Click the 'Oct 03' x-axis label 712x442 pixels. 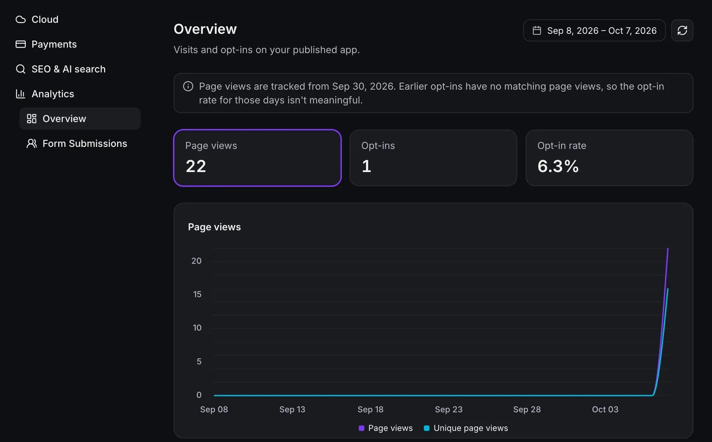click(x=605, y=410)
